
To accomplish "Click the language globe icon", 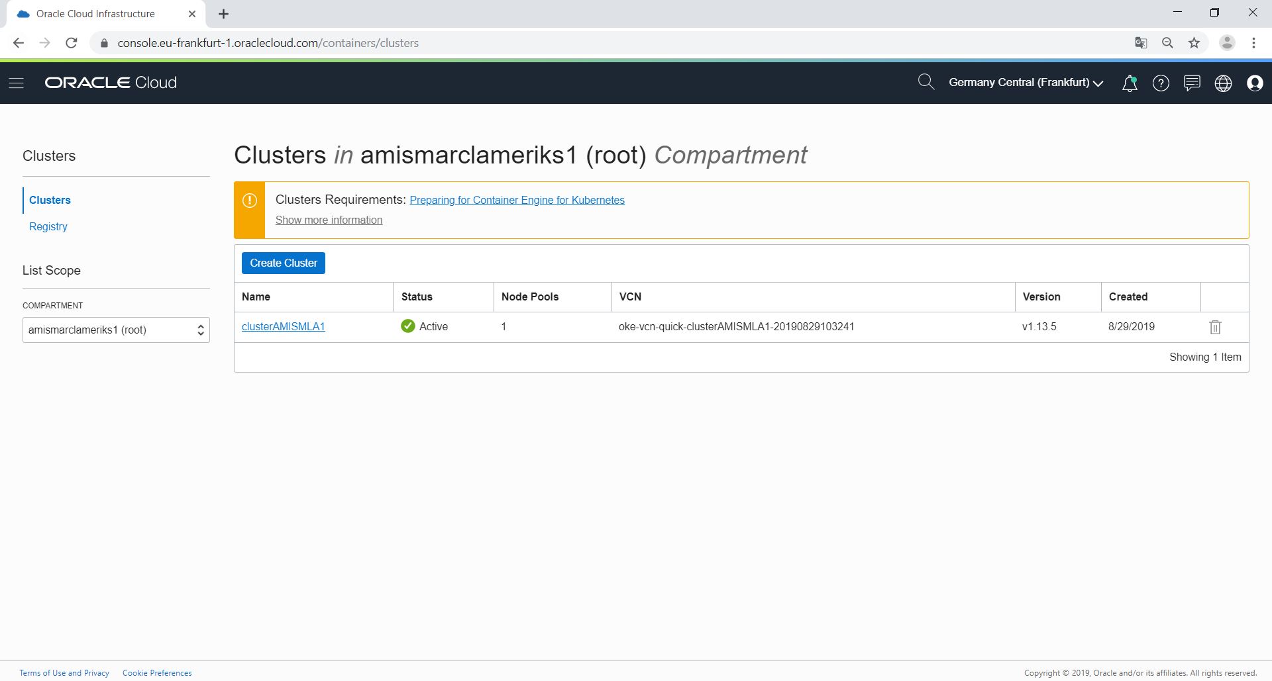I will tap(1223, 83).
